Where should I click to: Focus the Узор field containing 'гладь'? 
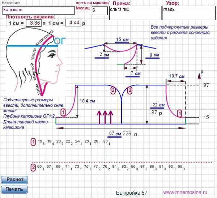tap(188, 13)
